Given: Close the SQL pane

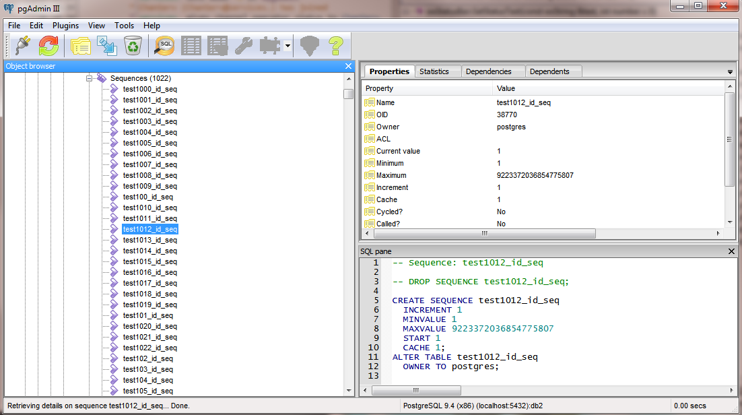Looking at the screenshot, I should point(731,251).
